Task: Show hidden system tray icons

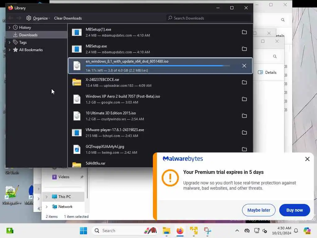Action: (x=237, y=231)
